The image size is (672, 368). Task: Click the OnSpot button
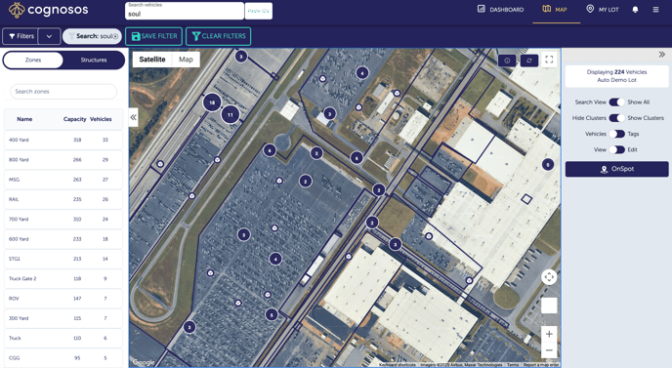(616, 169)
